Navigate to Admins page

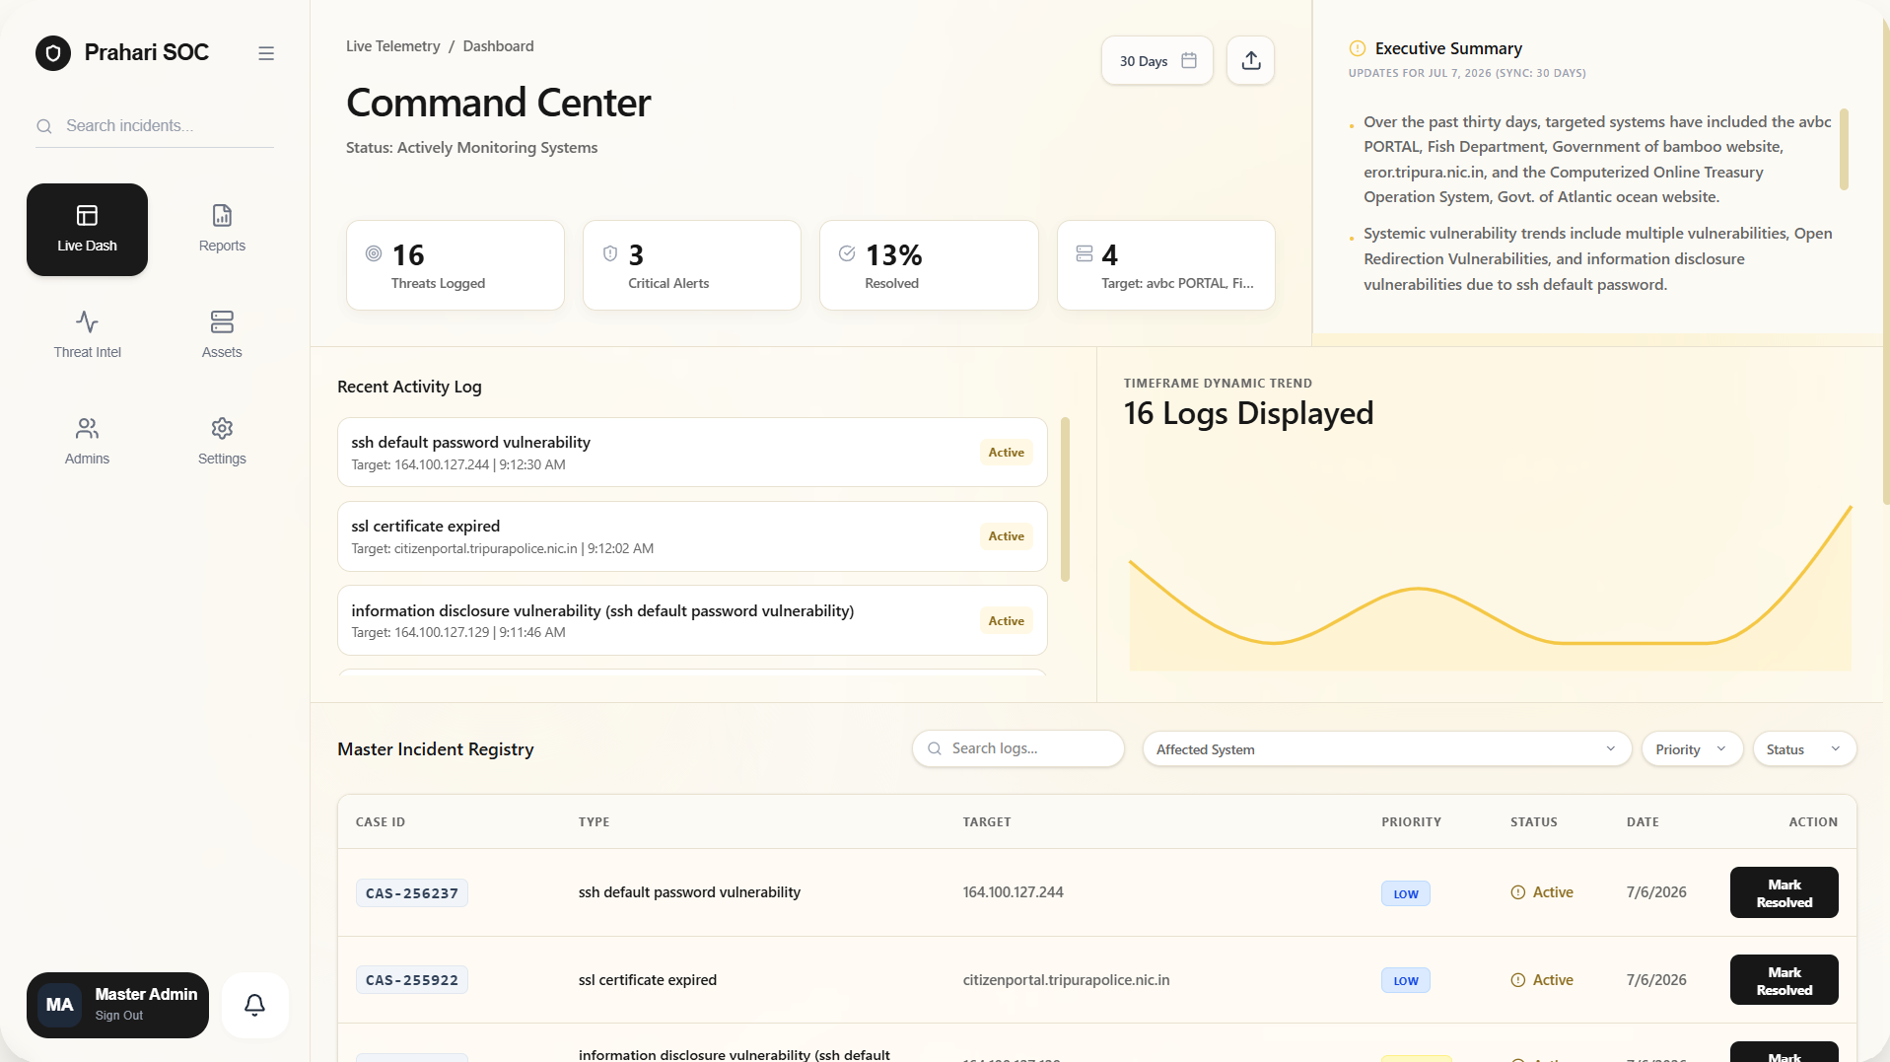pos(87,442)
